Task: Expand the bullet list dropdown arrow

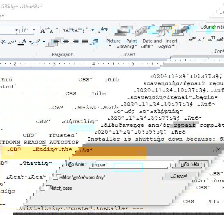Action: pyautogui.click(x=92, y=30)
